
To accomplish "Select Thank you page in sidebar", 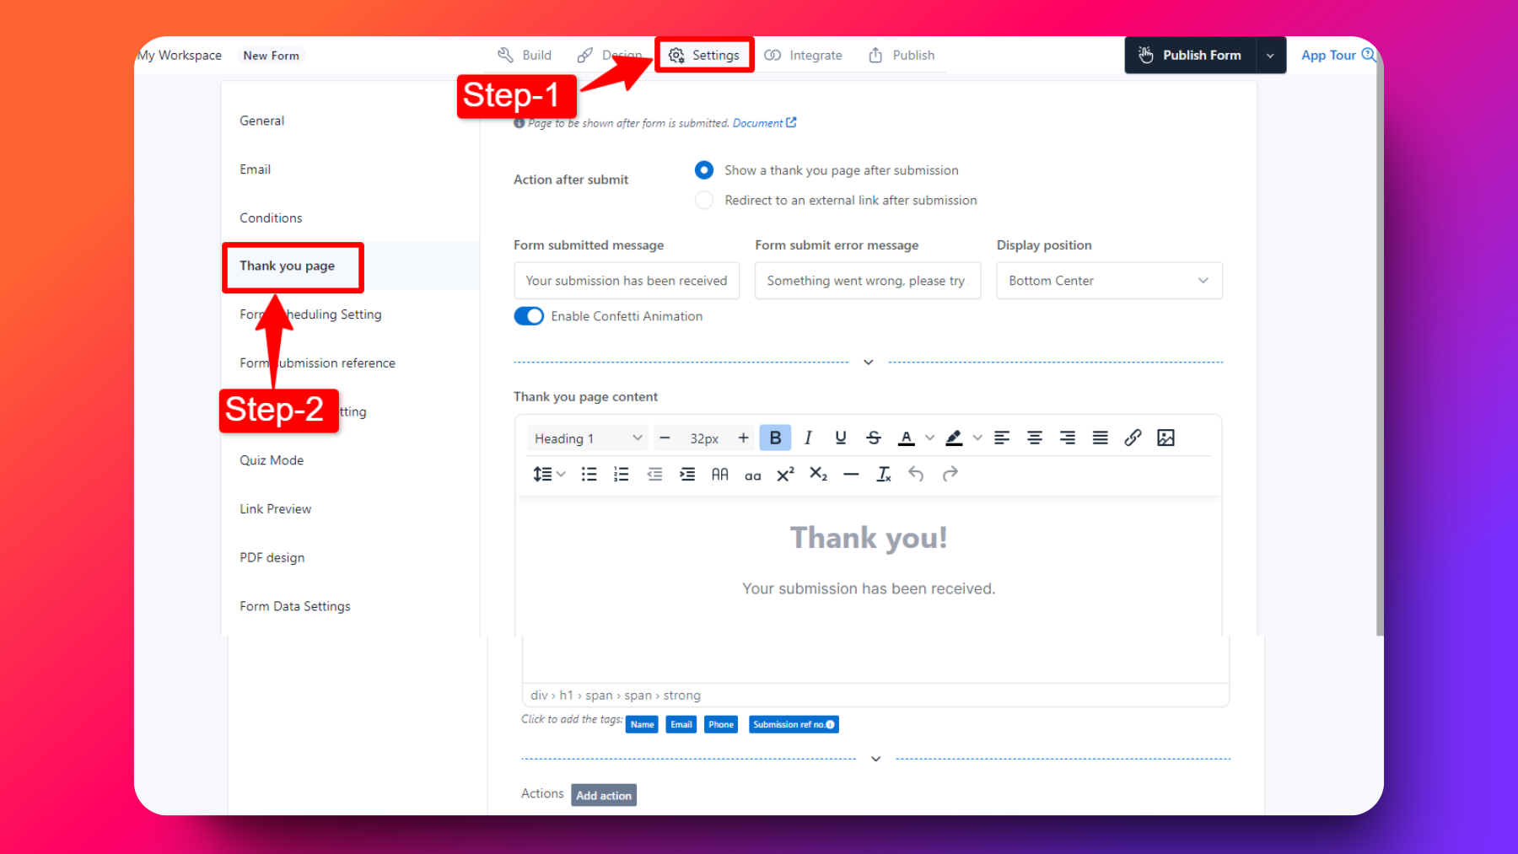I will [x=287, y=266].
